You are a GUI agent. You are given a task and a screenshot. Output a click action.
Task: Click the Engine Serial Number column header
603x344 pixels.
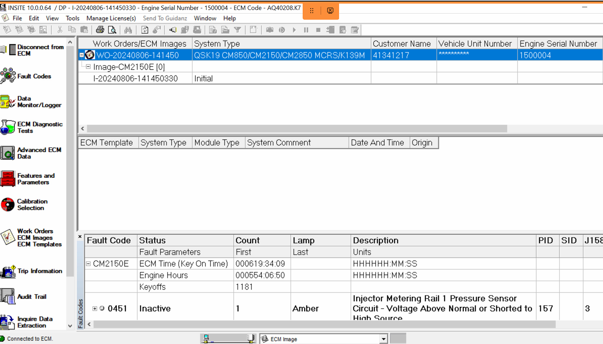560,44
